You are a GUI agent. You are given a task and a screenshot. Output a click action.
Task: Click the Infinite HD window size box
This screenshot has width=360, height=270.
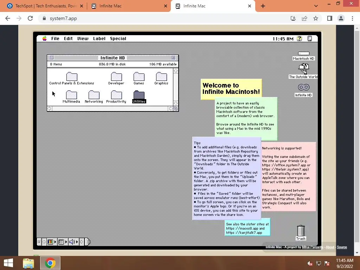tap(176, 109)
